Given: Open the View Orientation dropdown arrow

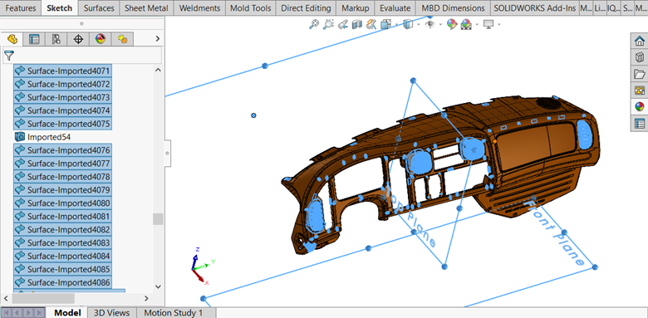Looking at the screenshot, I should coord(396,24).
